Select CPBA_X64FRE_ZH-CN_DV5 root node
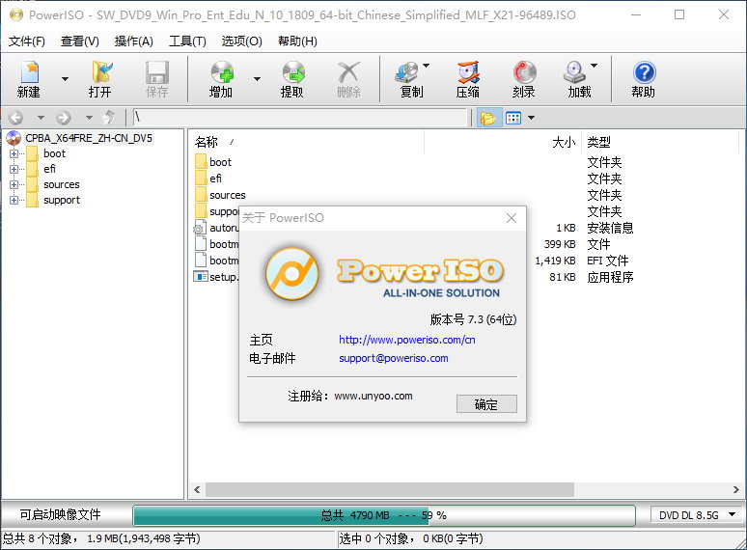This screenshot has height=550, width=747. [89, 138]
